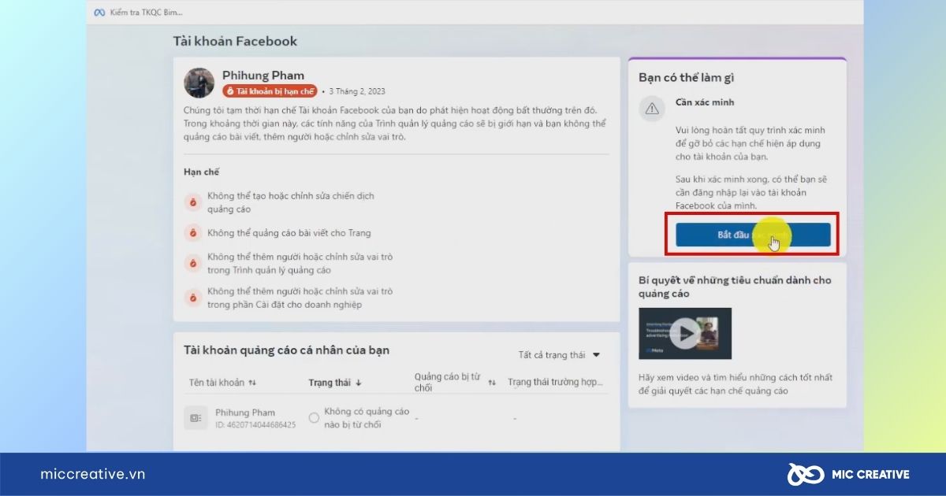Sort by Tên tài khoản column
This screenshot has height=496, width=946.
(x=222, y=383)
